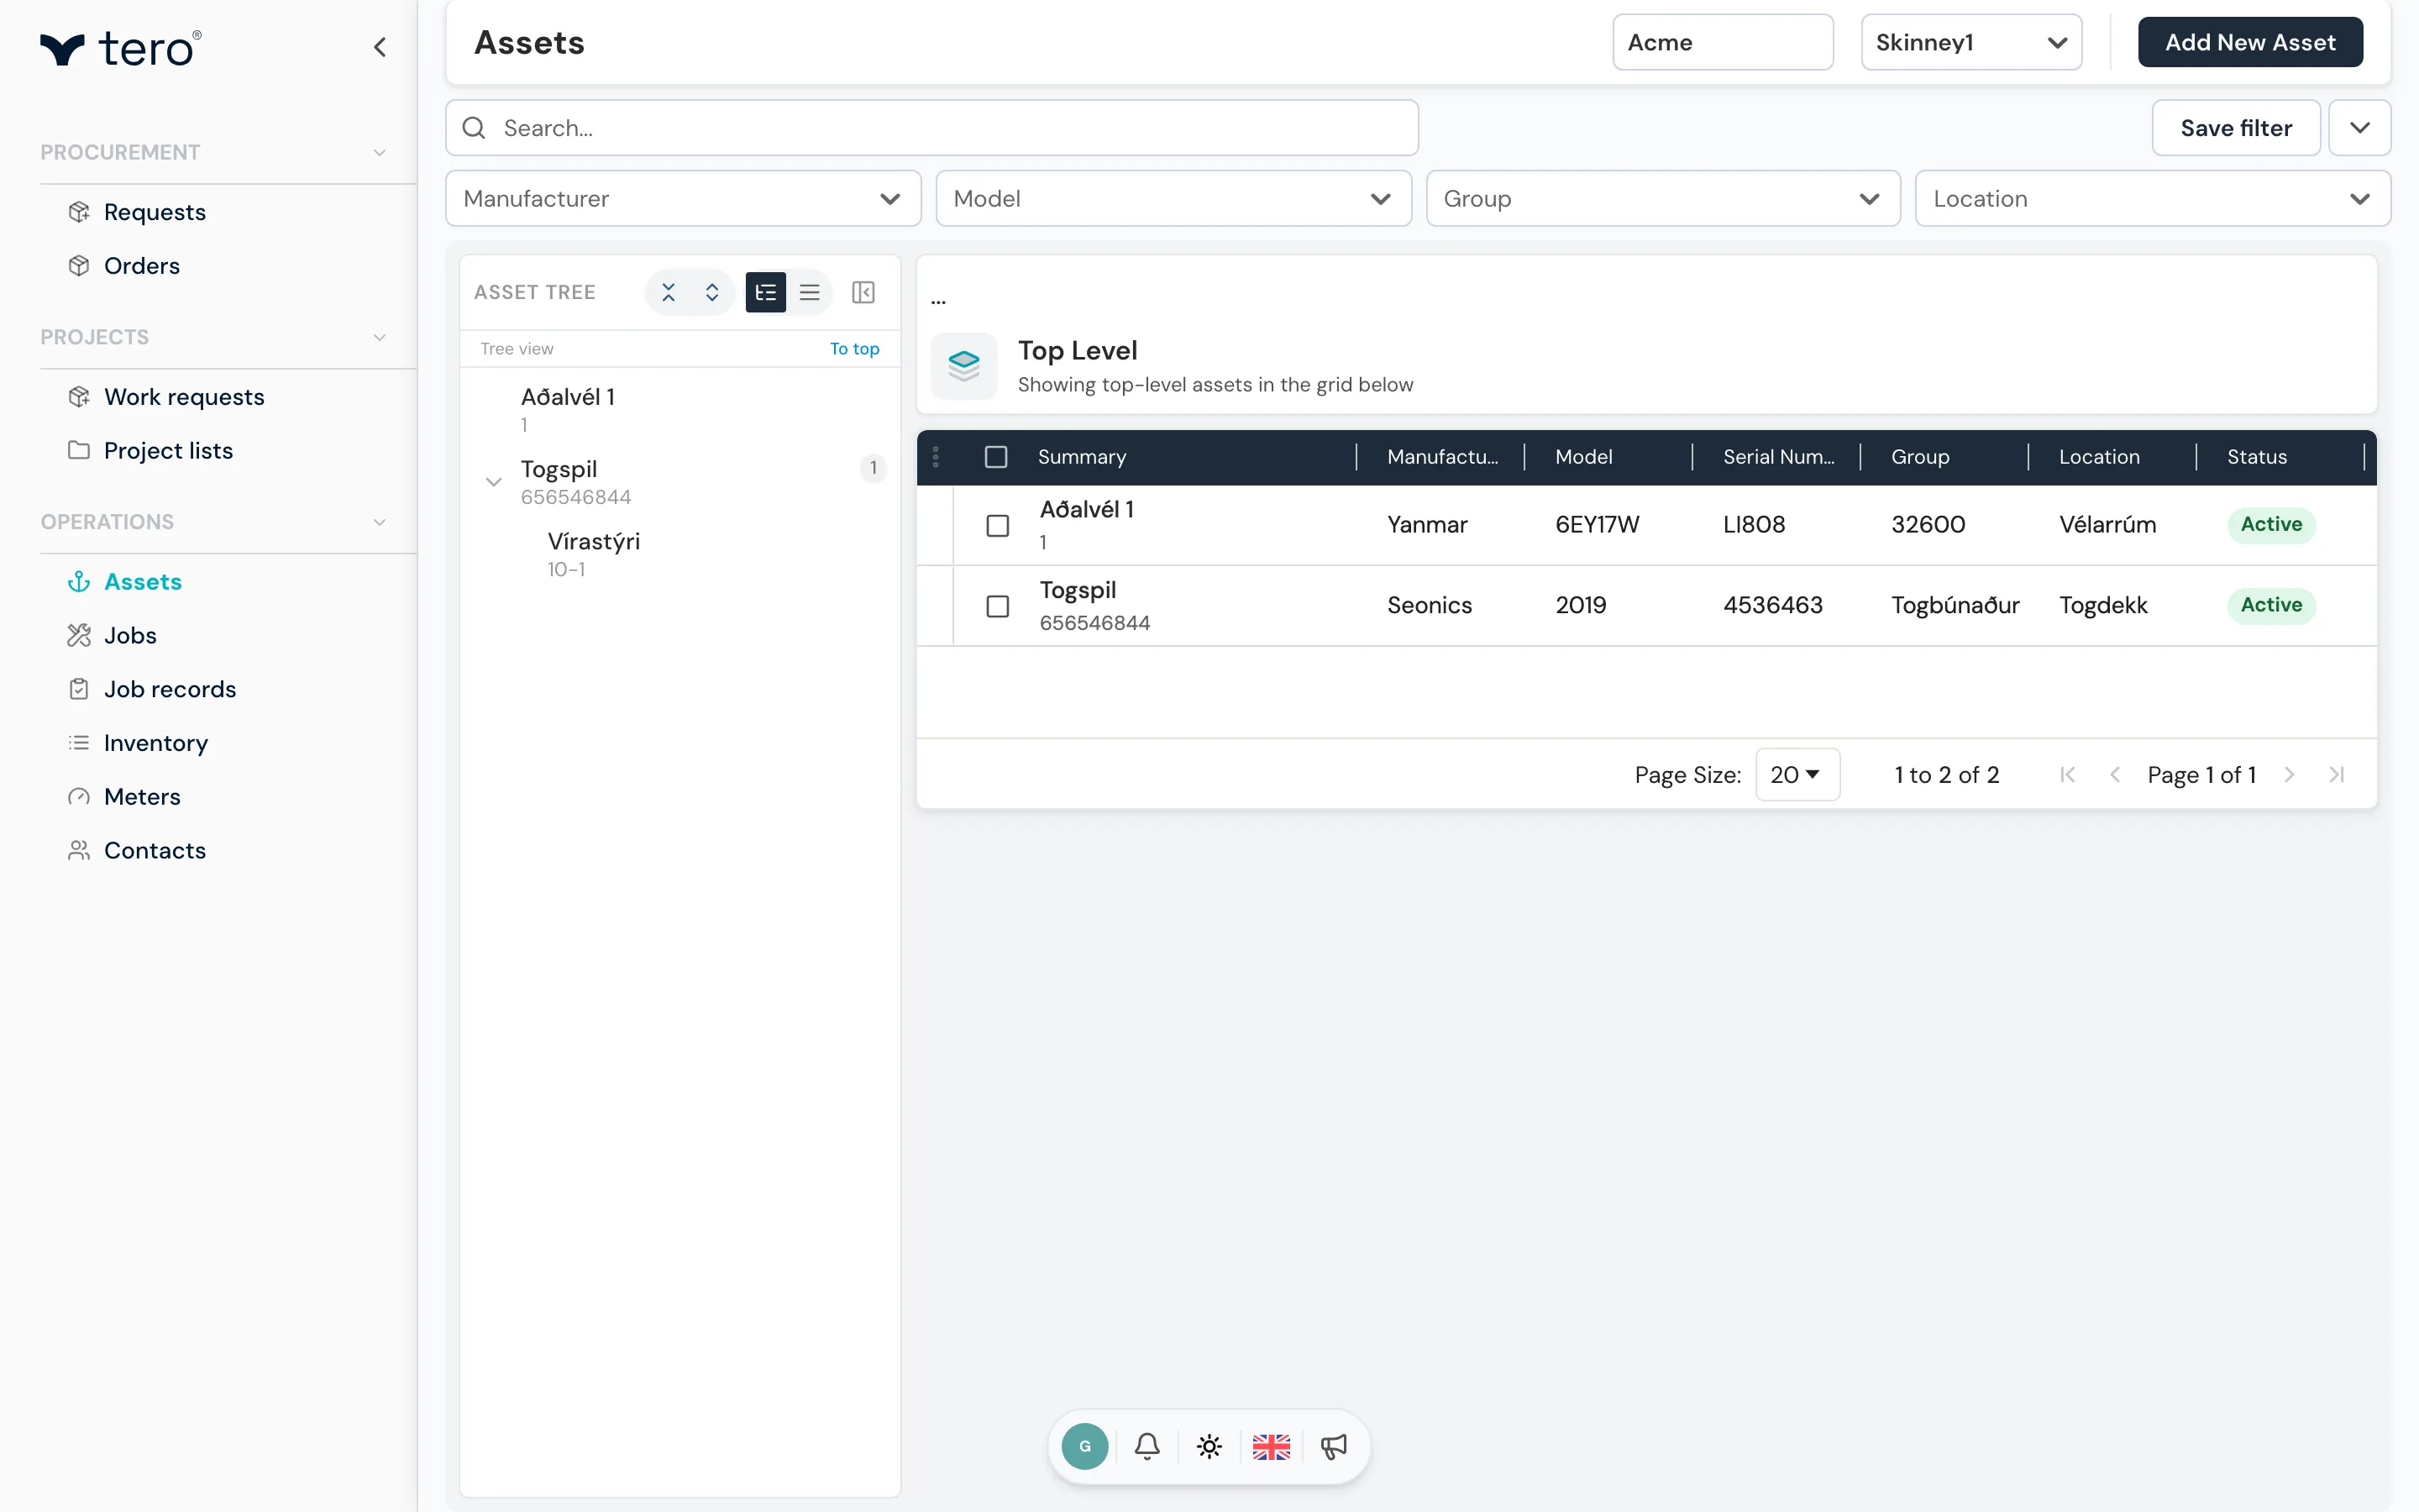This screenshot has height=1512, width=2419.
Task: Go to the last page of results
Action: coord(2336,774)
